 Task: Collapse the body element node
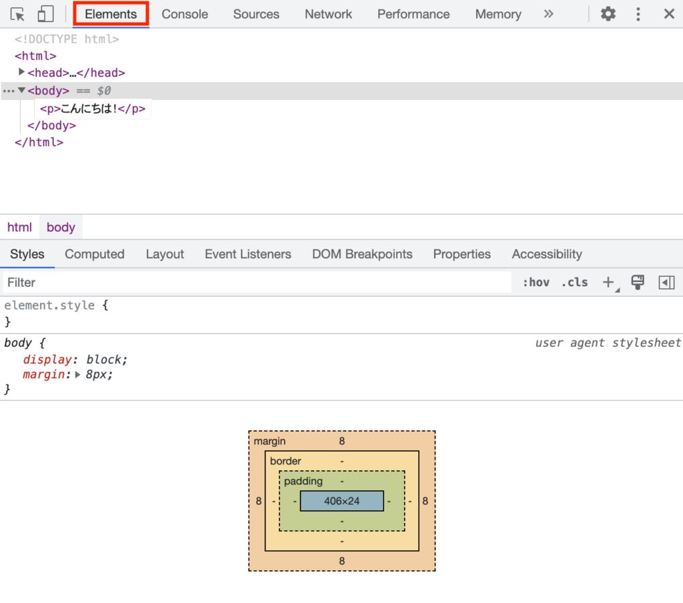(22, 90)
